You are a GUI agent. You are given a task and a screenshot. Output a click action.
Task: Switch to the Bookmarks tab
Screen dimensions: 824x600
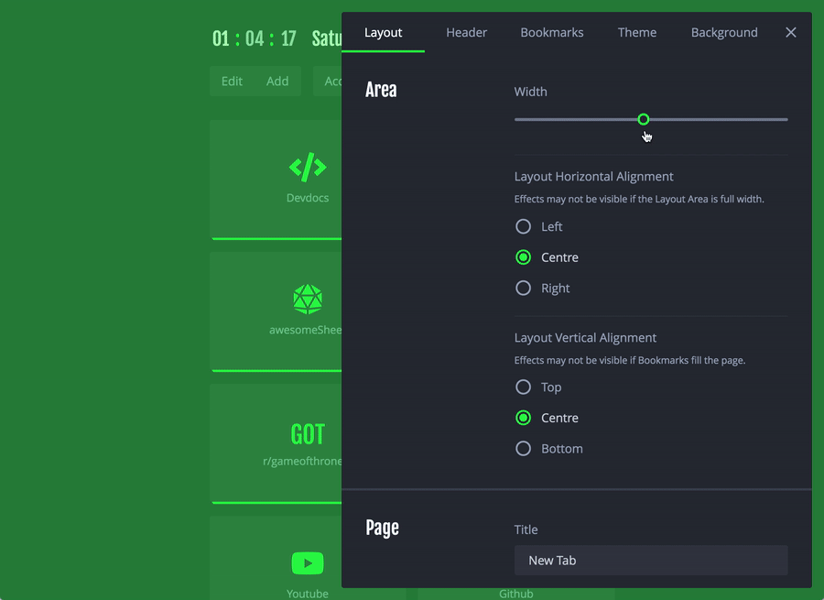pos(552,33)
